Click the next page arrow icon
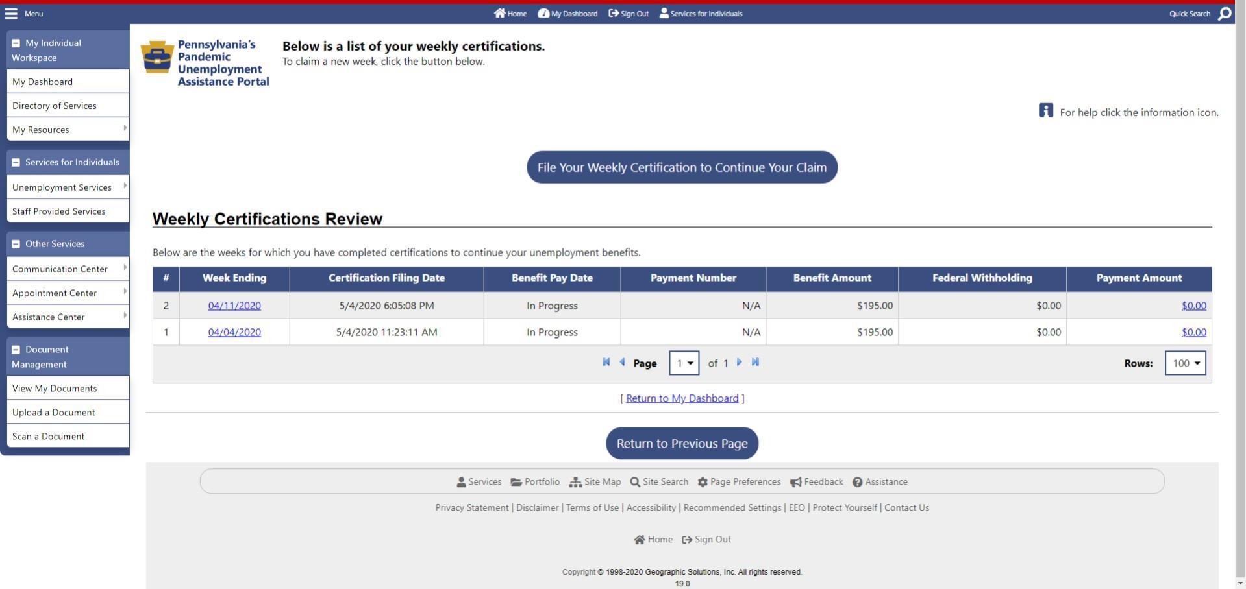The image size is (1246, 589). point(739,362)
